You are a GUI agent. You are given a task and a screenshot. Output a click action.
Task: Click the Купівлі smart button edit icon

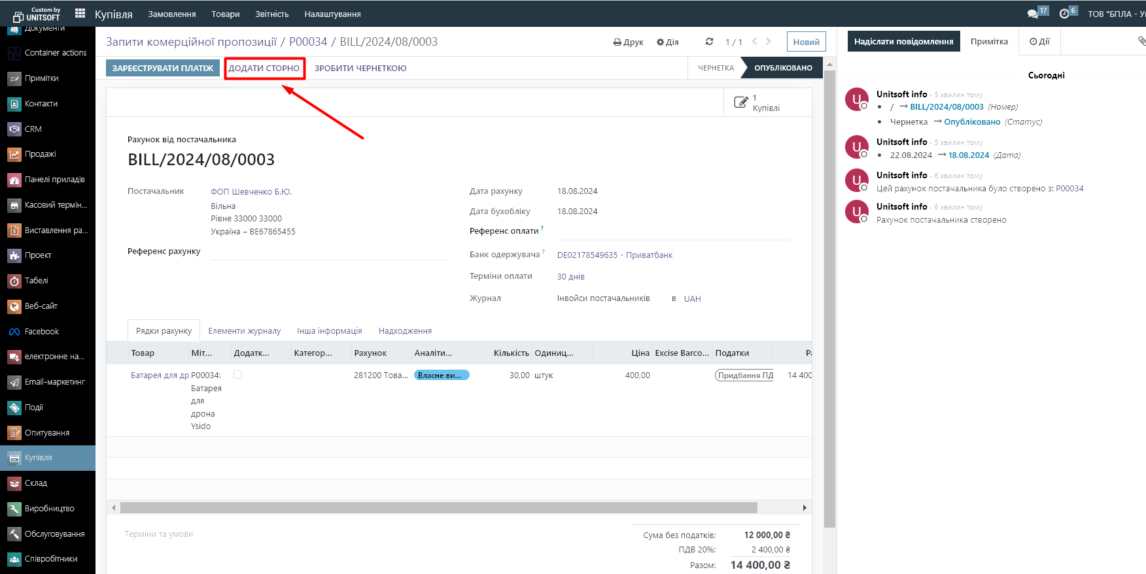coord(740,103)
